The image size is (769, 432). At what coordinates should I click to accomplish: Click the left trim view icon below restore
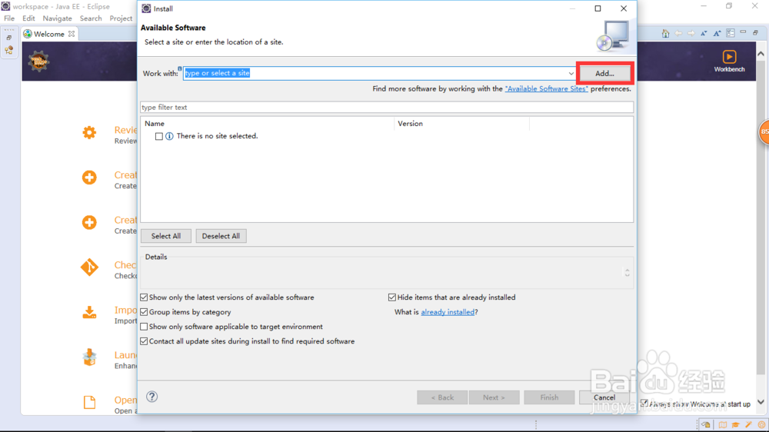click(x=8, y=50)
